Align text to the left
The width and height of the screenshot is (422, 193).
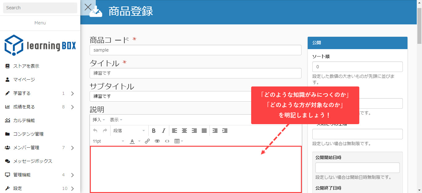pyautogui.click(x=175, y=131)
